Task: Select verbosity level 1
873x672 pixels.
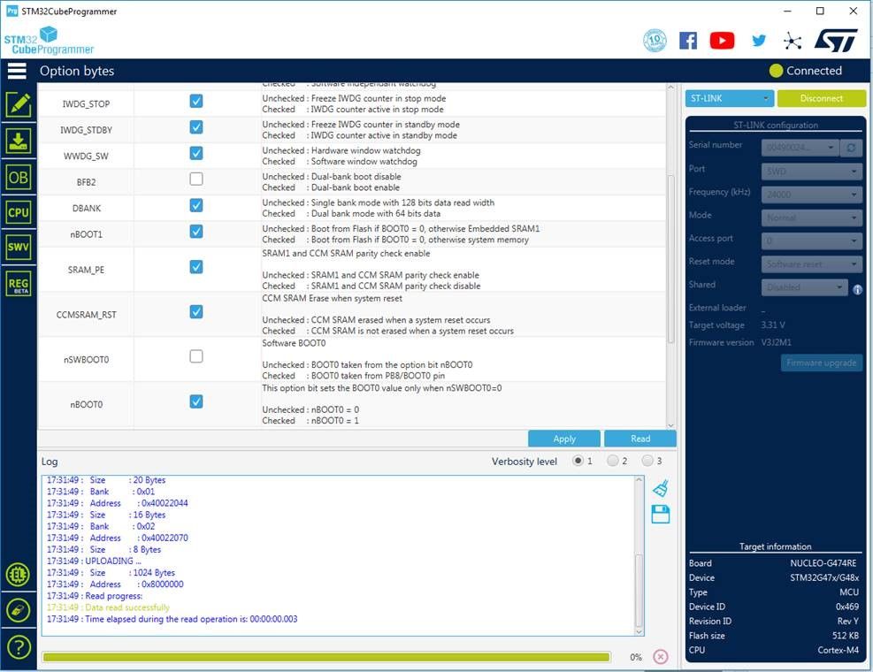Action: tap(578, 461)
